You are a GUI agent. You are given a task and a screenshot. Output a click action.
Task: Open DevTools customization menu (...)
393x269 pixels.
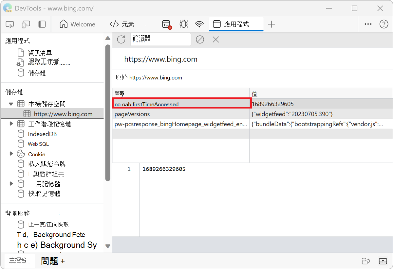pyautogui.click(x=368, y=24)
